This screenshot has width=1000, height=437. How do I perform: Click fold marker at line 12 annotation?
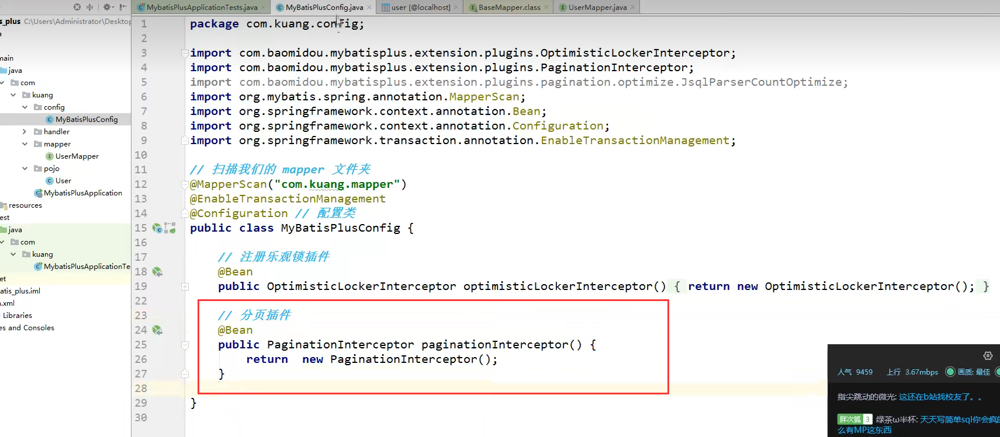coord(185,184)
